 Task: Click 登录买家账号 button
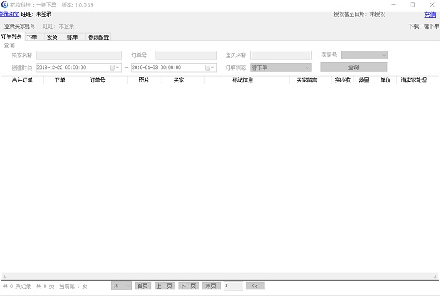tap(20, 26)
